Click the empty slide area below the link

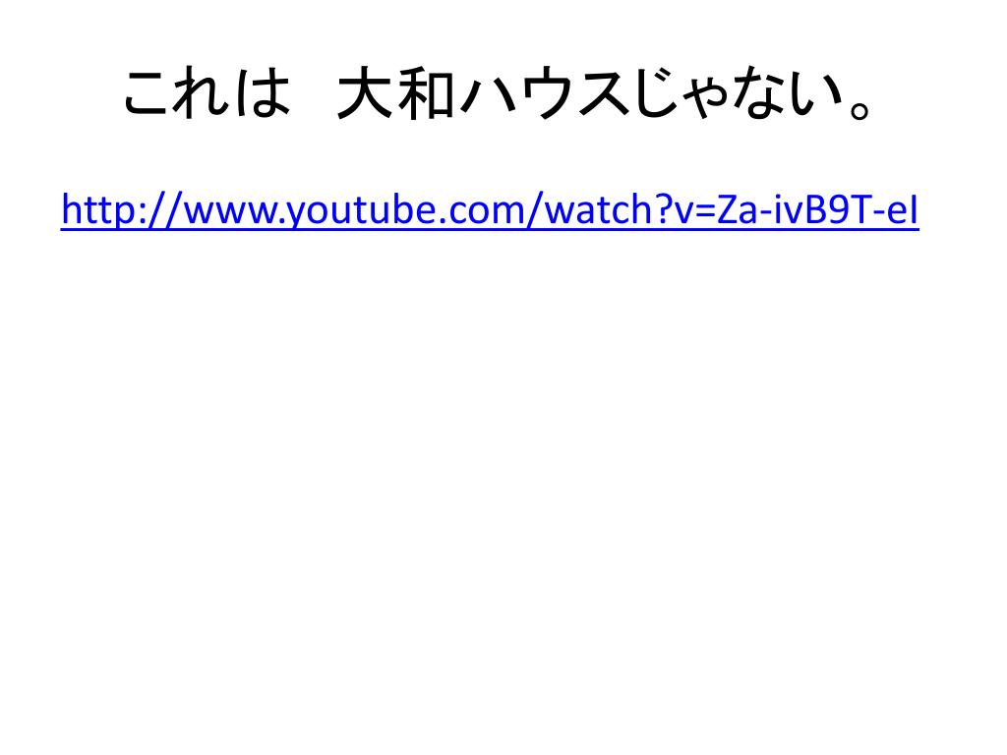(503, 488)
